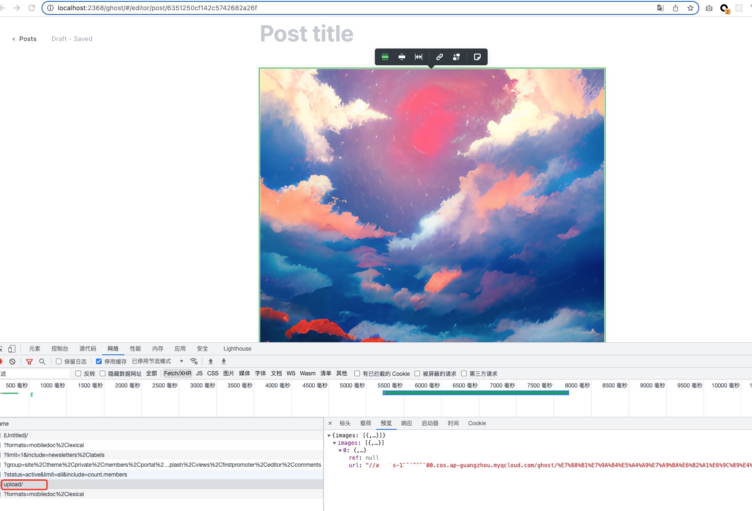
Task: Clear the network log
Action: 13,361
